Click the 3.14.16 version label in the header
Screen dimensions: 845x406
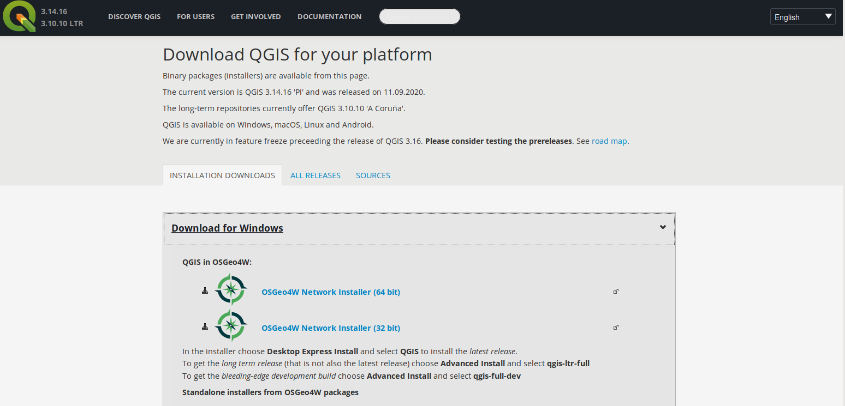click(x=54, y=11)
